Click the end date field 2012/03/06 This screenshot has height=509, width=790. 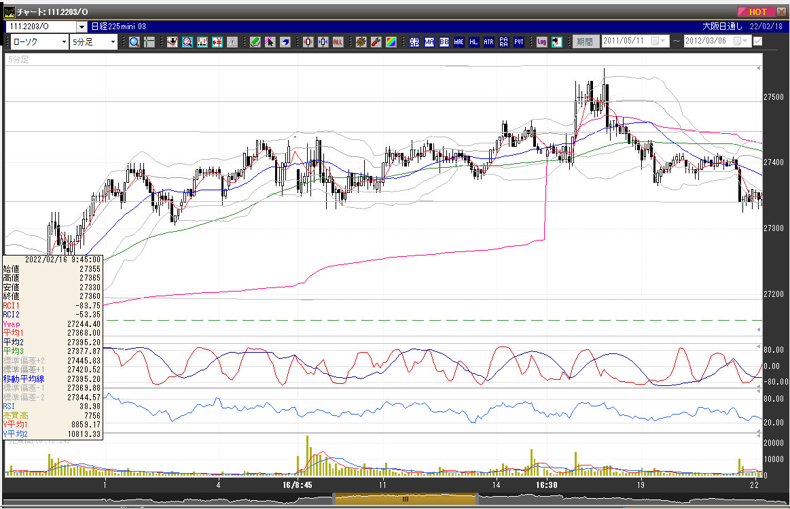[x=711, y=41]
